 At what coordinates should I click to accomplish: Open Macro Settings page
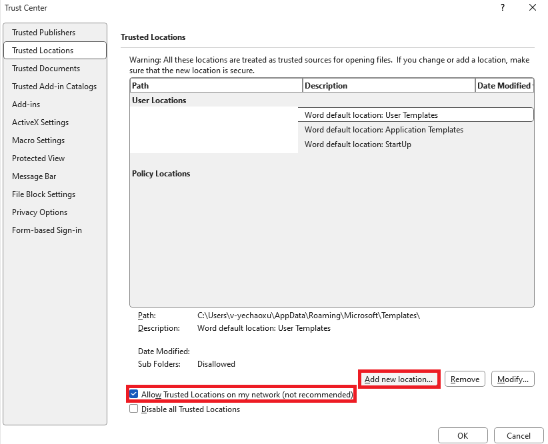(39, 140)
